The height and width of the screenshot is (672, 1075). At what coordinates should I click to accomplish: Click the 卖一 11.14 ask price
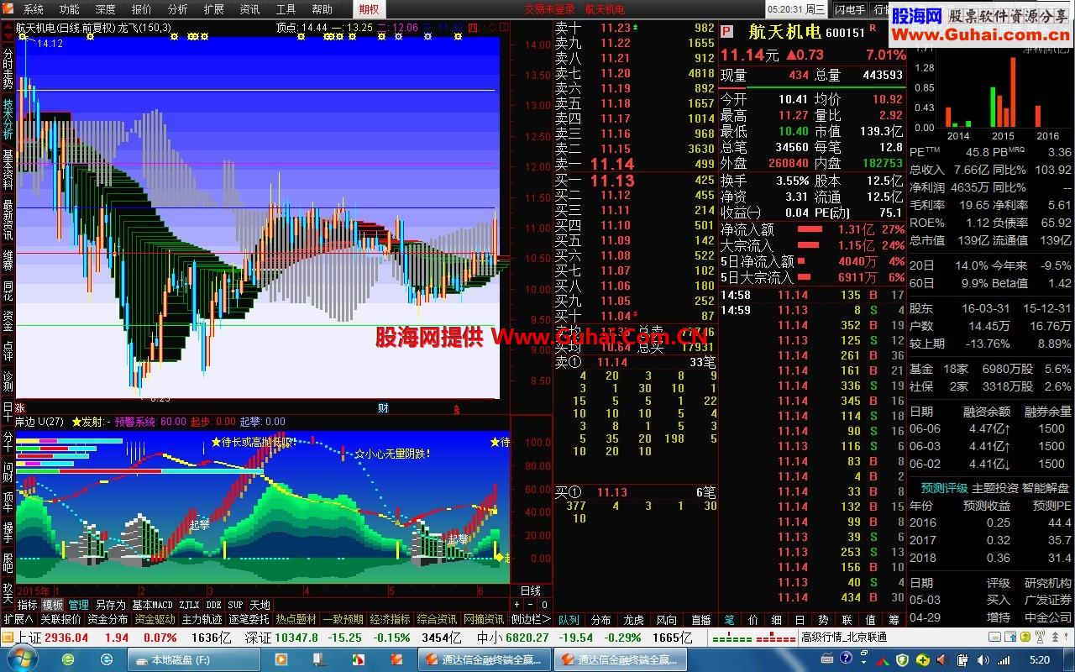pyautogui.click(x=612, y=165)
